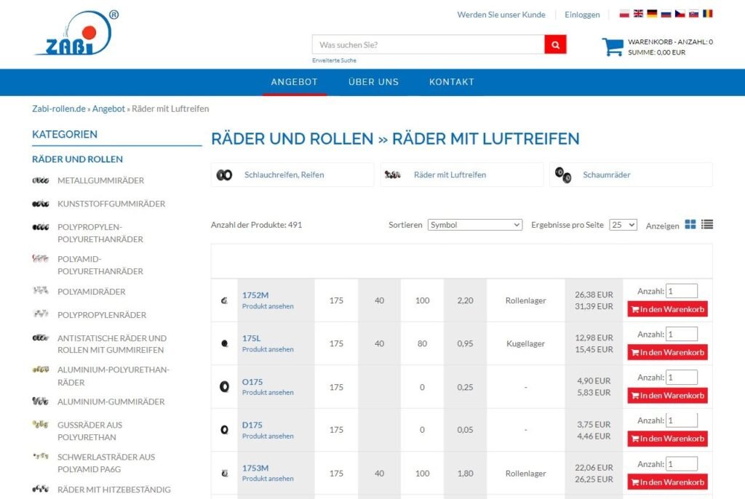Image resolution: width=745 pixels, height=499 pixels.
Task: Click Produkt ansehen under D175
Action: [x=268, y=436]
